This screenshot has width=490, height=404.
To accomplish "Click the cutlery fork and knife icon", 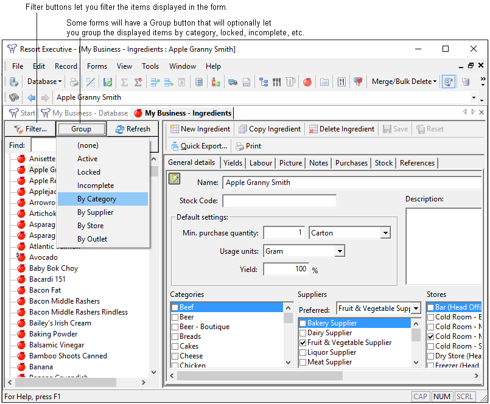I will coord(276,82).
